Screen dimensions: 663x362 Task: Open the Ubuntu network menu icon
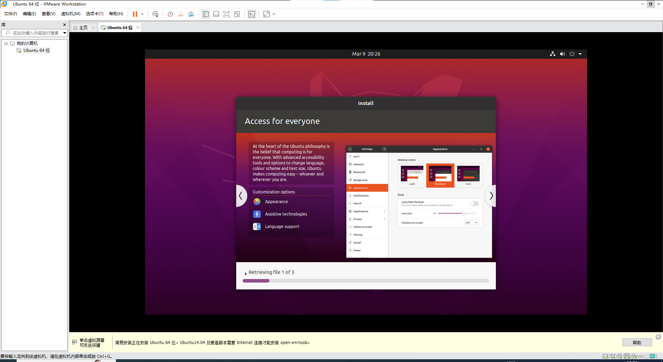[552, 54]
